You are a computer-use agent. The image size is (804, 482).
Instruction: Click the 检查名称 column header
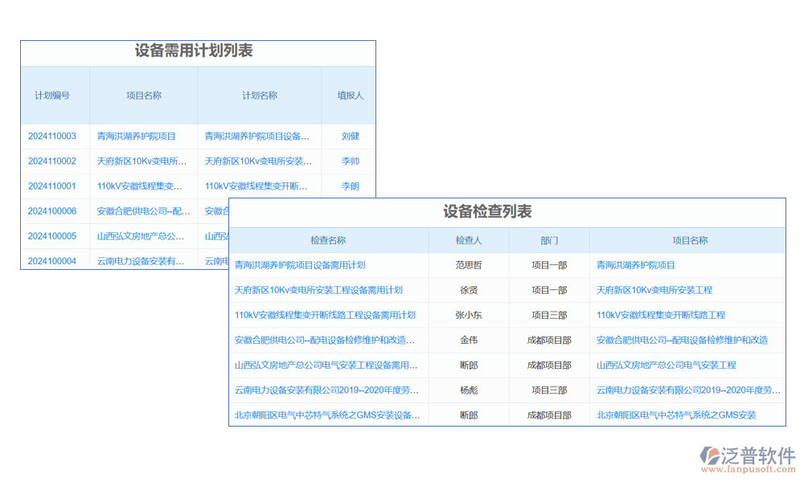point(328,240)
